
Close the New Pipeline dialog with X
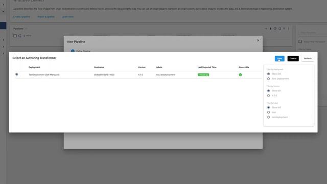[x=258, y=40]
